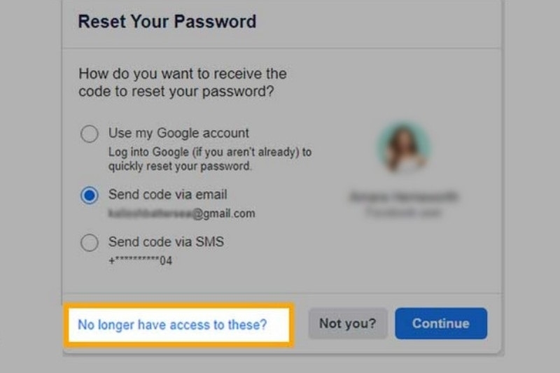Click the blue Continue button

point(440,323)
